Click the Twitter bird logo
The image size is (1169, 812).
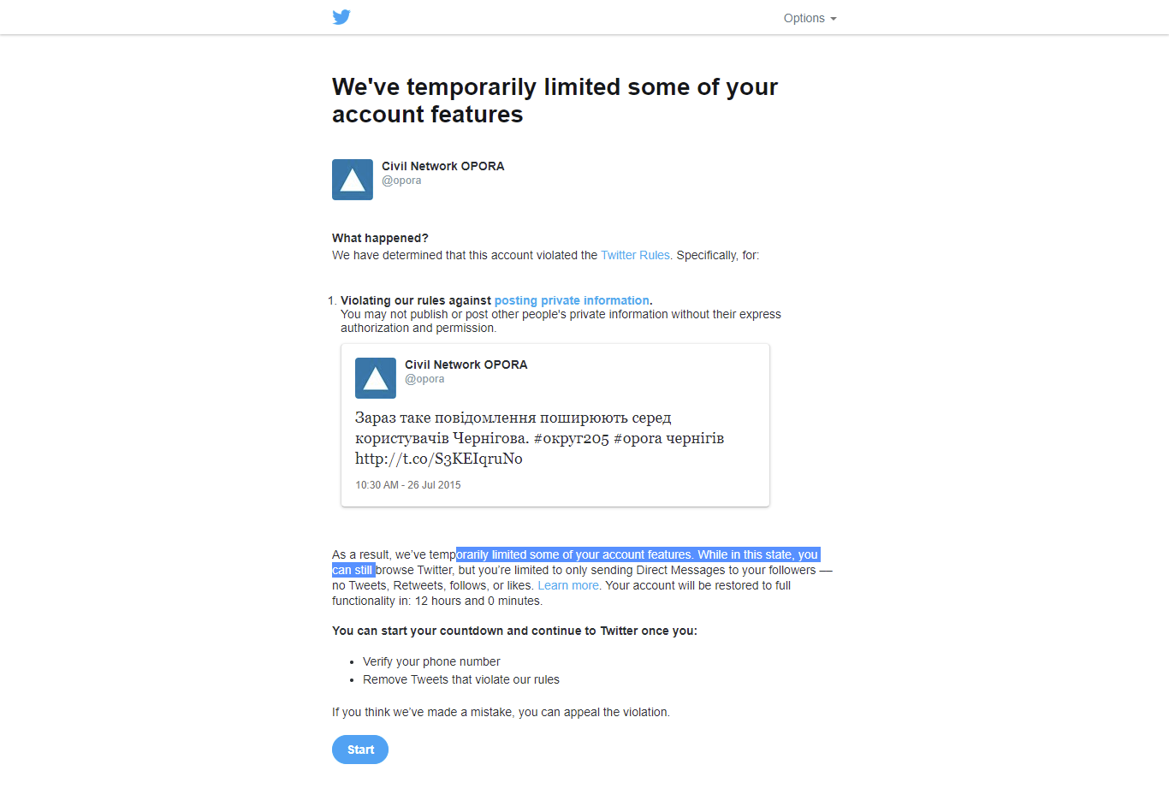(x=341, y=17)
